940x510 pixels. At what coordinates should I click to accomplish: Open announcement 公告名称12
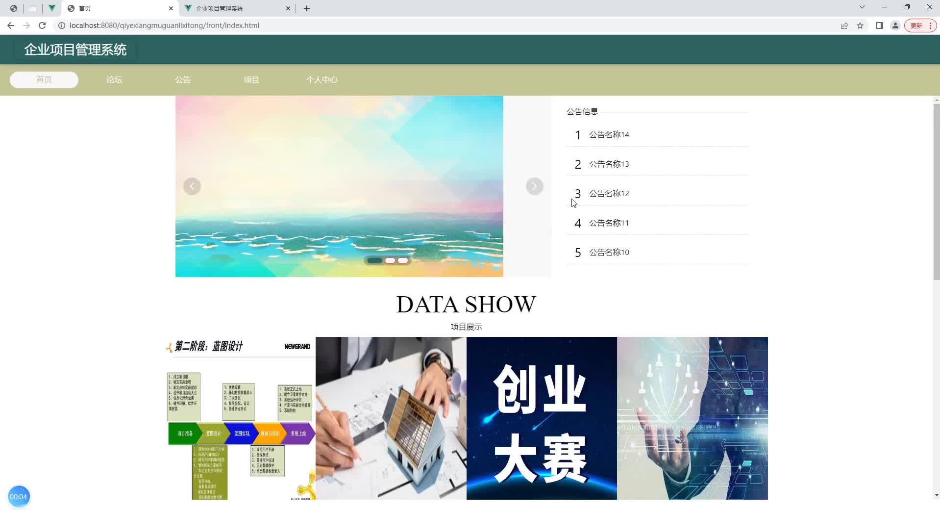coord(609,194)
